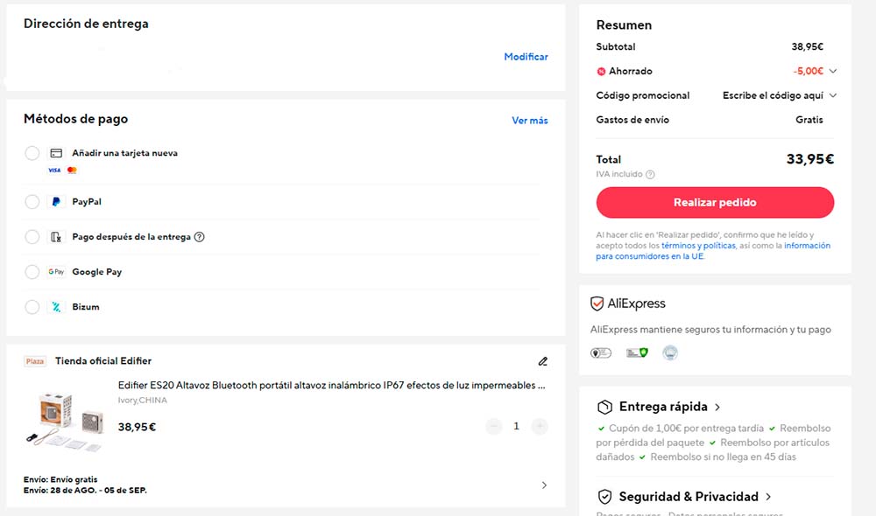The image size is (876, 516).
Task: Click IVA incluido info icon
Action: [x=650, y=174]
